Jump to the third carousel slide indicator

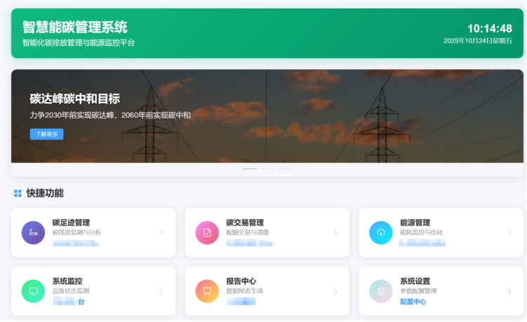285,169
